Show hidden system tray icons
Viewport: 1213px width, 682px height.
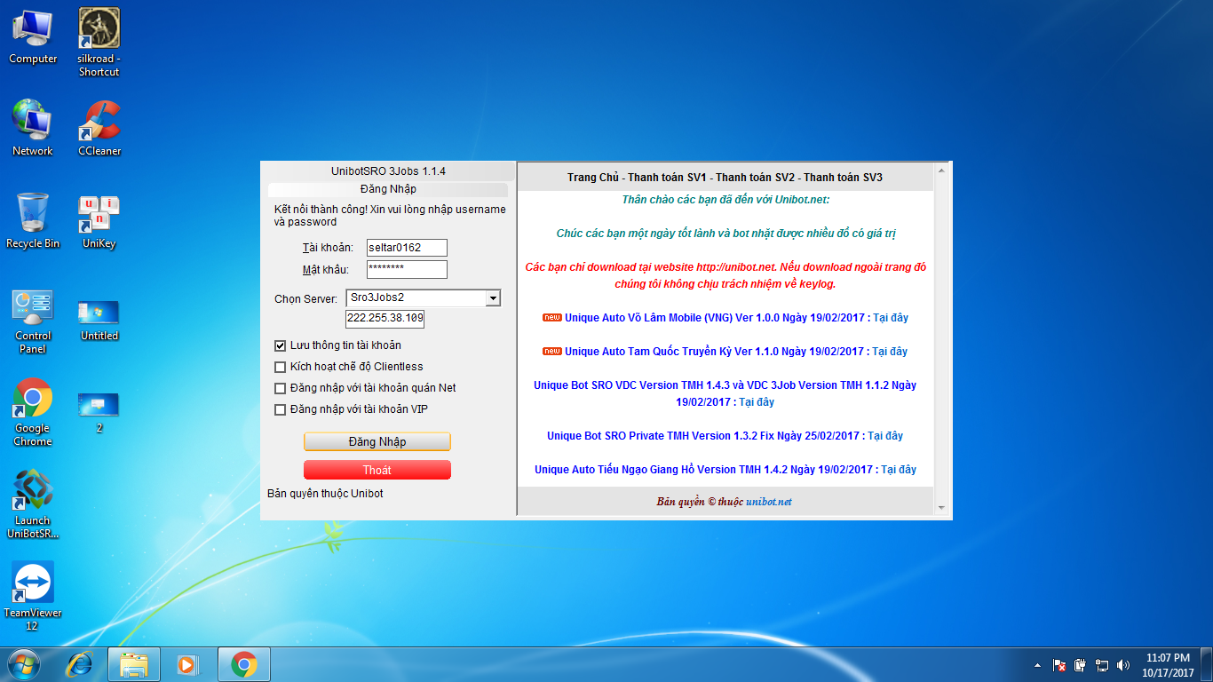coord(1037,664)
